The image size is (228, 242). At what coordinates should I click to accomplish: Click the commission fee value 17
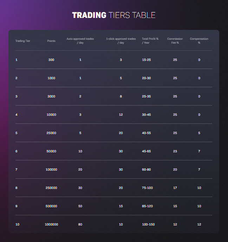coord(175,188)
